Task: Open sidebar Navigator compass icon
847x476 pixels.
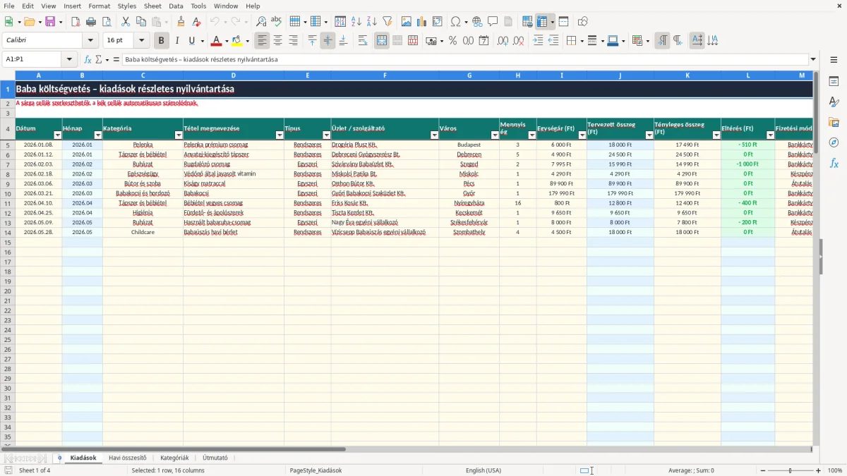Action: pos(834,142)
